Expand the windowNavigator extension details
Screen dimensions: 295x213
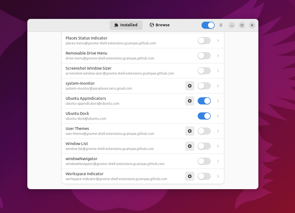(x=218, y=161)
